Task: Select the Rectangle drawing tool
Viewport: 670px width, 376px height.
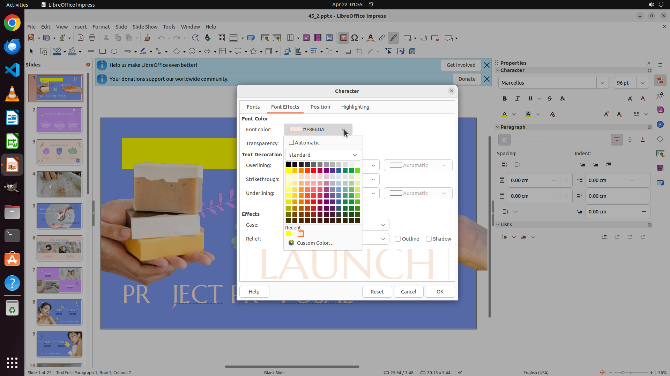Action: click(103, 51)
